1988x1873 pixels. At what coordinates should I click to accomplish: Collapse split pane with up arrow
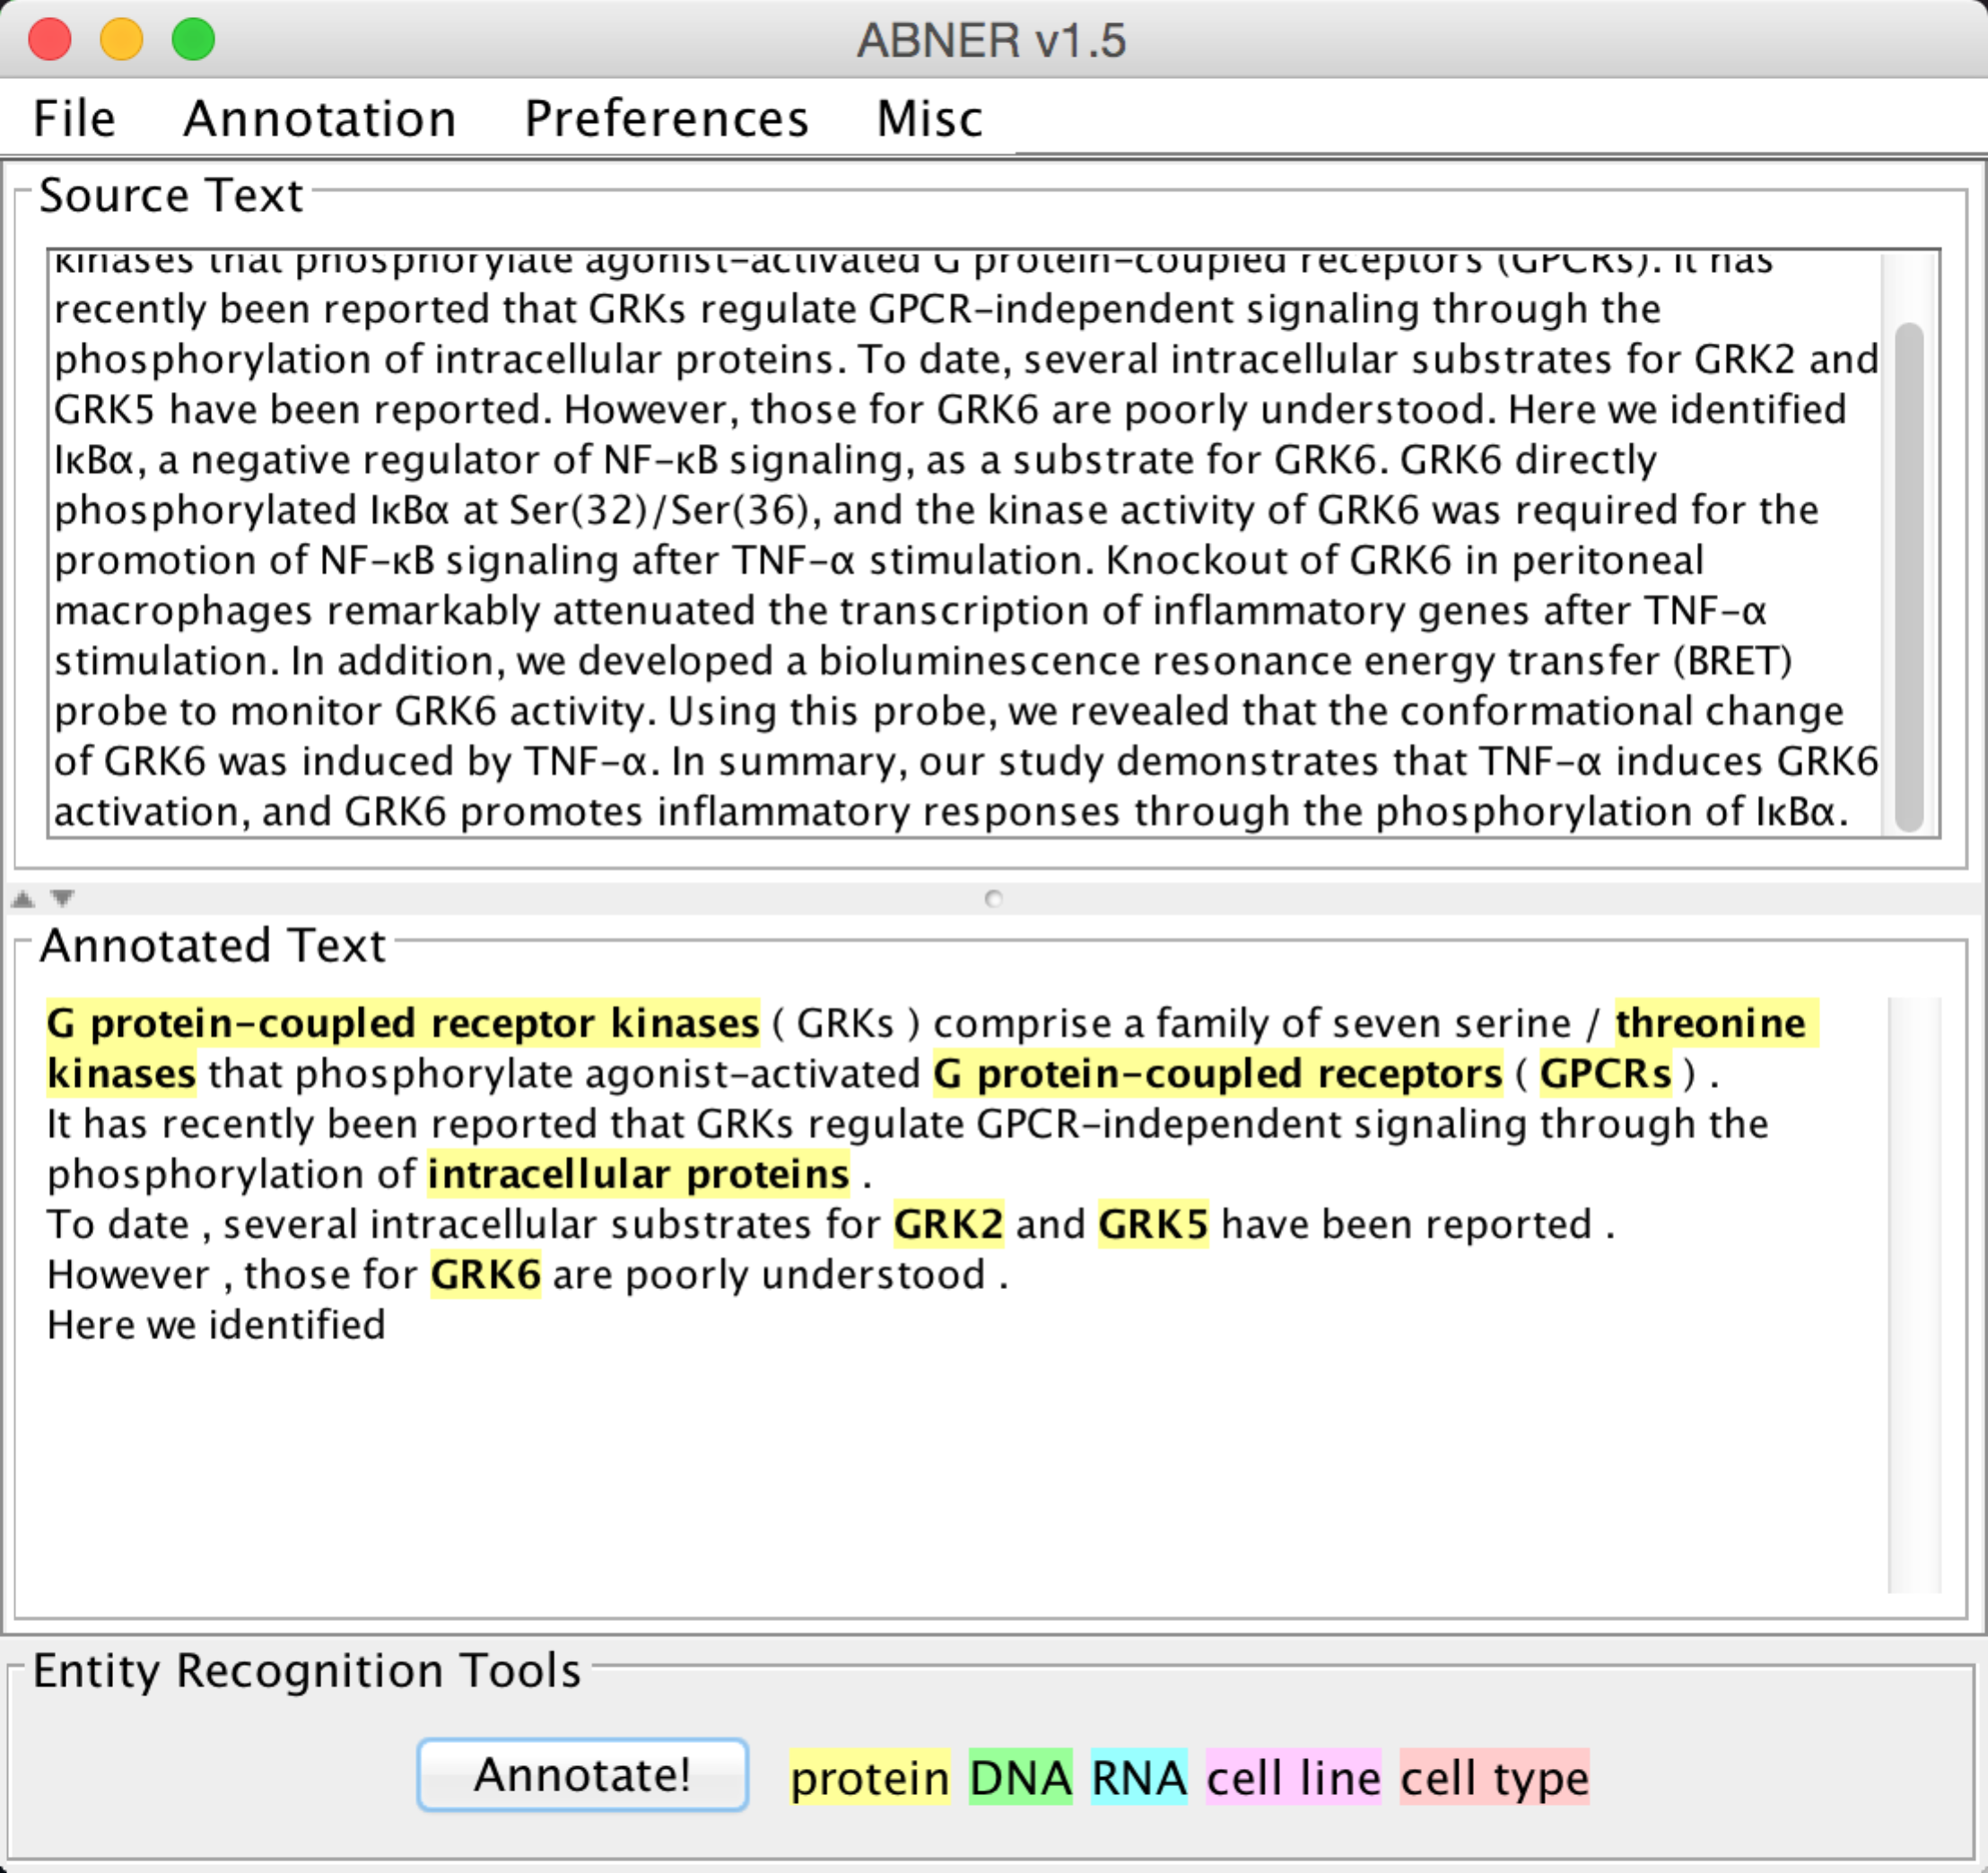pyautogui.click(x=23, y=898)
